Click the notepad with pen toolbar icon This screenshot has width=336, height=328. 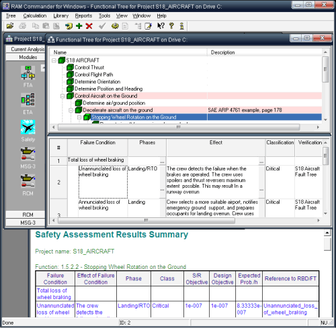point(149,26)
